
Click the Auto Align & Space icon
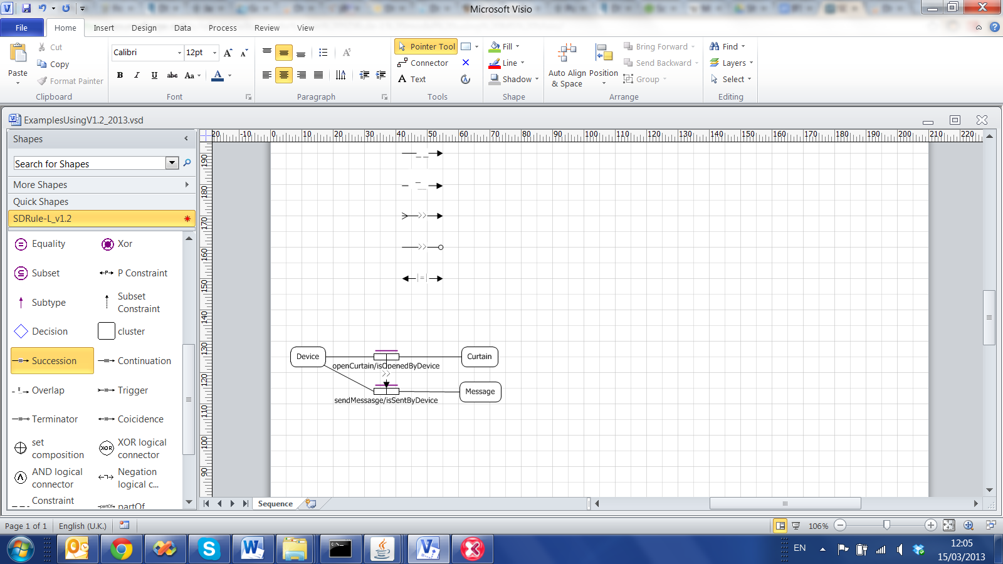point(567,54)
